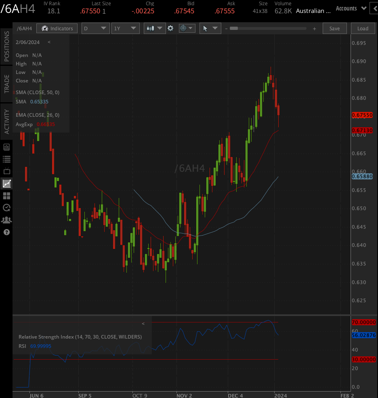The width and height of the screenshot is (378, 398).
Task: Click the EMA (CLOSE, 26, 0) label
Action: point(38,115)
